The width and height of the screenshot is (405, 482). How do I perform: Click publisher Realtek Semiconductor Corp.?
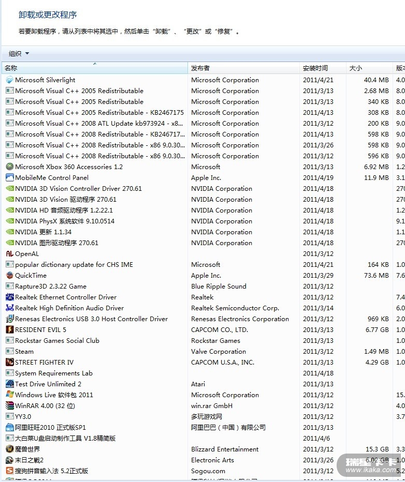235,308
